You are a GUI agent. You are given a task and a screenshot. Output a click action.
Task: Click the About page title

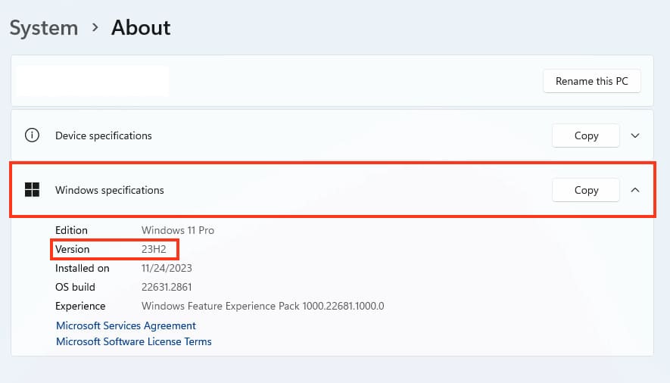pyautogui.click(x=141, y=28)
